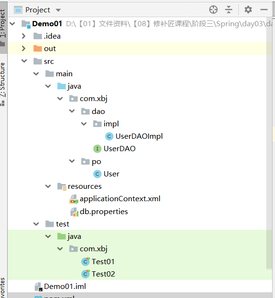This screenshot has height=298, width=275.
Task: Open the Project panel gear settings
Action: tap(248, 10)
